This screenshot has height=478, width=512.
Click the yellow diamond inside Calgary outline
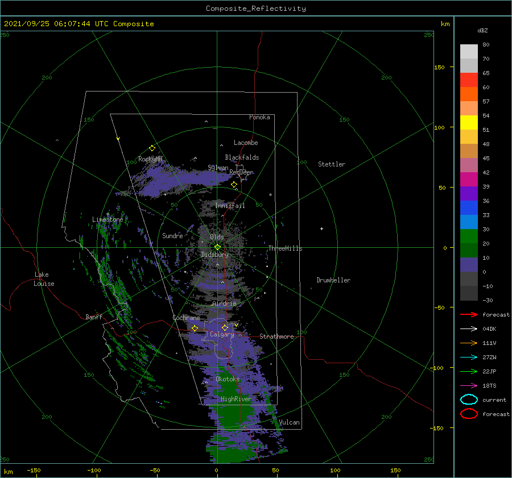(225, 327)
